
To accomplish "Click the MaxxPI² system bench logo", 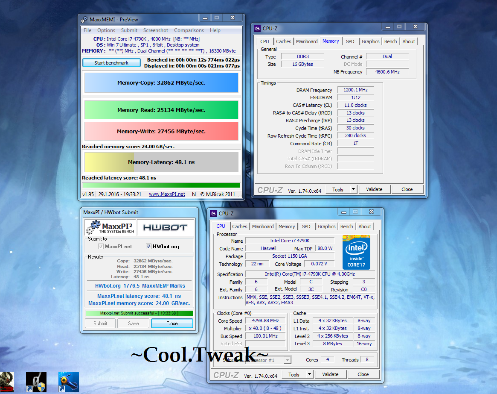I will 110,227.
